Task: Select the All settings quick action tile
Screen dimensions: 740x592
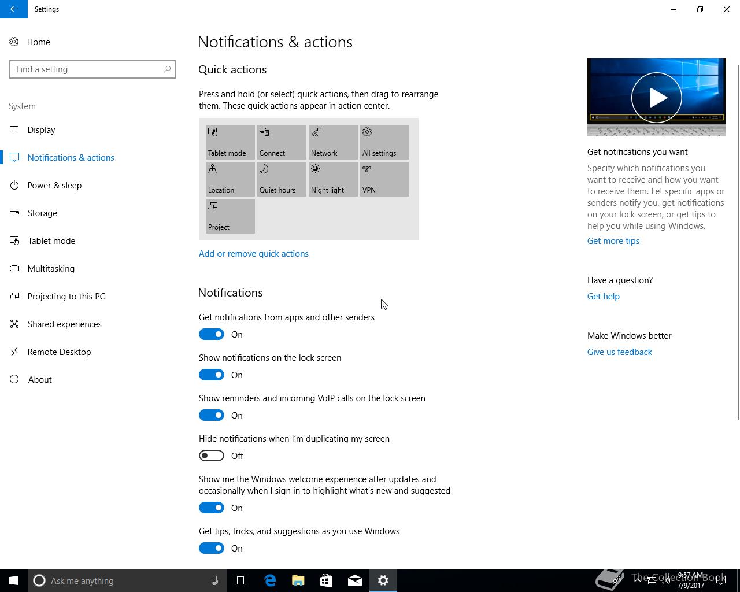Action: [384, 142]
